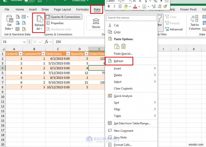The height and width of the screenshot is (147, 206).
Task: Open Properties in Queries & Connections group
Action: [x=55, y=23]
